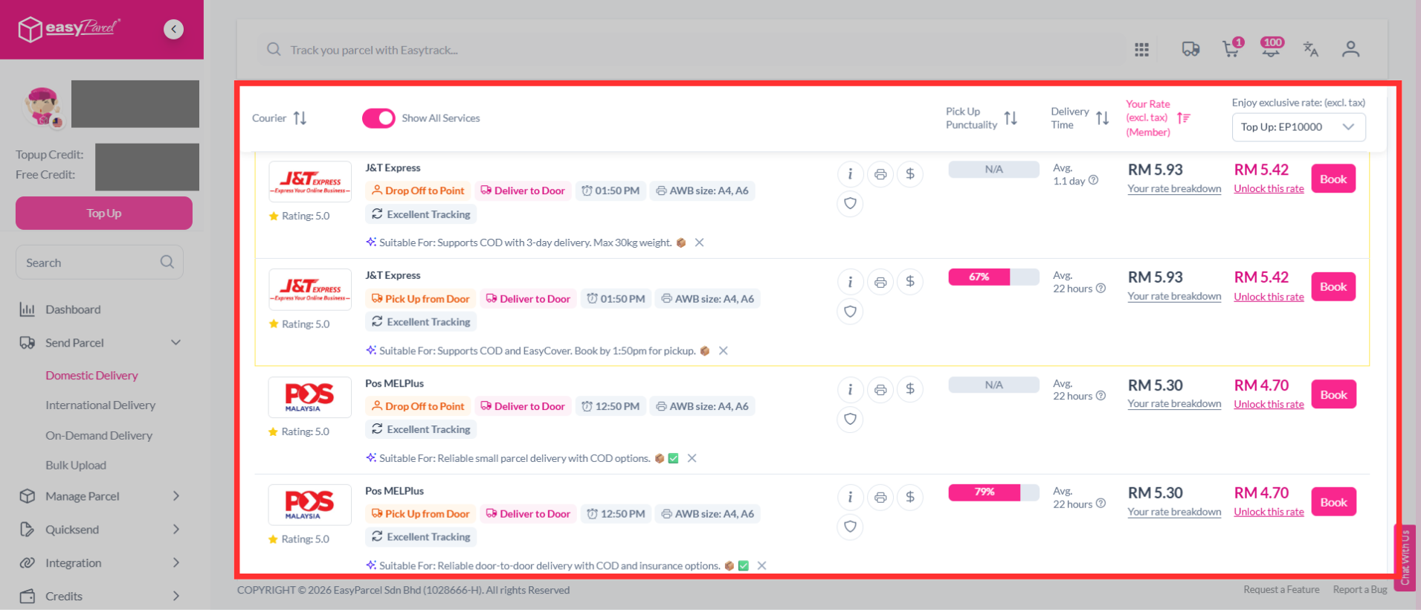The height and width of the screenshot is (610, 1421).
Task: Show info for Pos MELPlus Drop Off to Point
Action: (x=850, y=389)
